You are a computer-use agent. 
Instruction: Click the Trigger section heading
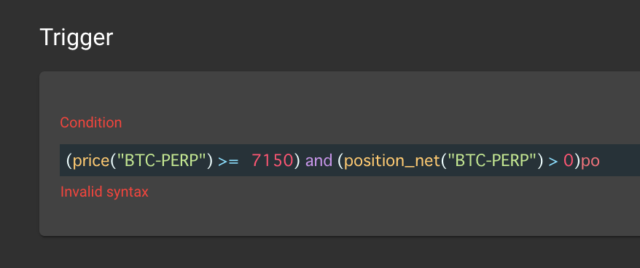click(x=77, y=38)
